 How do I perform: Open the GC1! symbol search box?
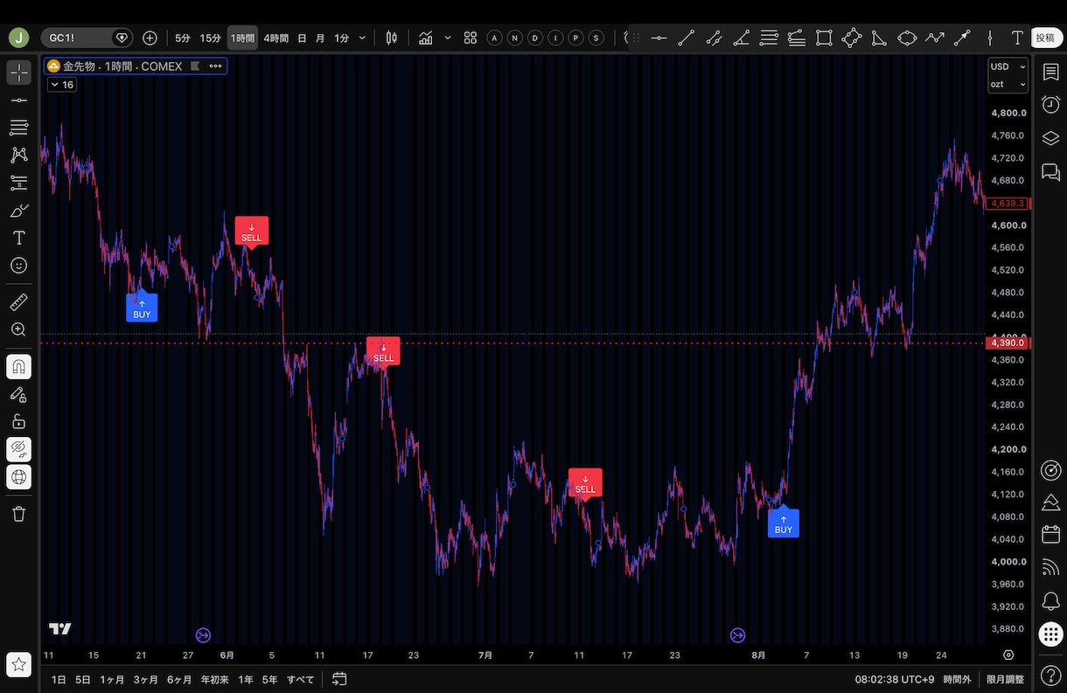(87, 38)
